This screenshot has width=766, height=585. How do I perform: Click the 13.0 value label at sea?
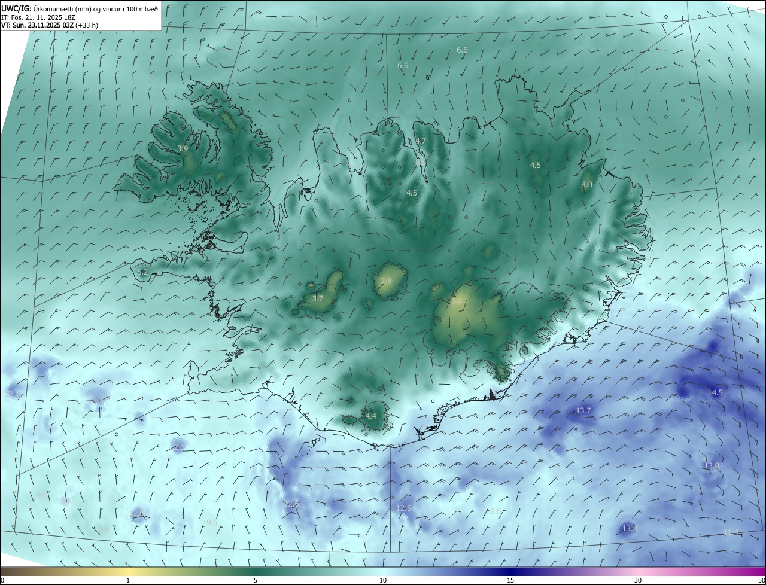[x=712, y=466]
